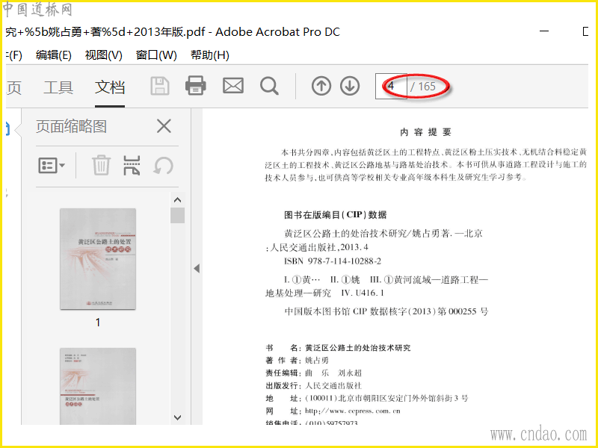The image size is (598, 448).
Task: Click ISBN 978-7-114-10288-2 text
Action: pyautogui.click(x=333, y=261)
